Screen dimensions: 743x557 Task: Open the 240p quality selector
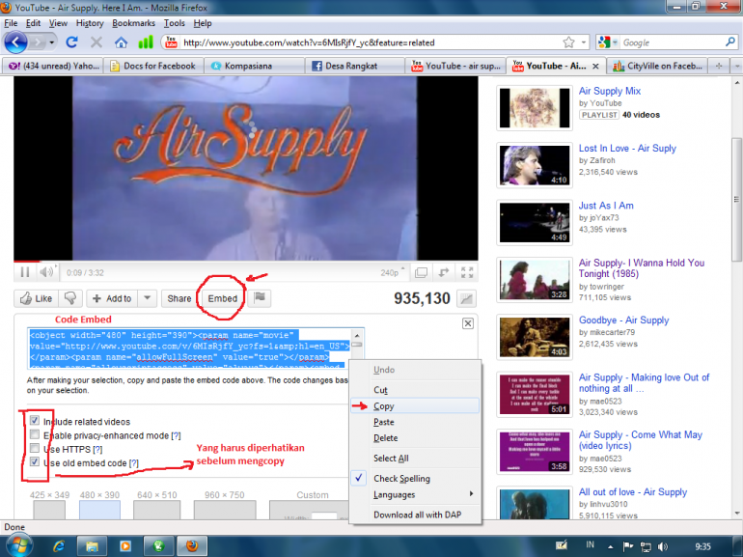pos(393,272)
